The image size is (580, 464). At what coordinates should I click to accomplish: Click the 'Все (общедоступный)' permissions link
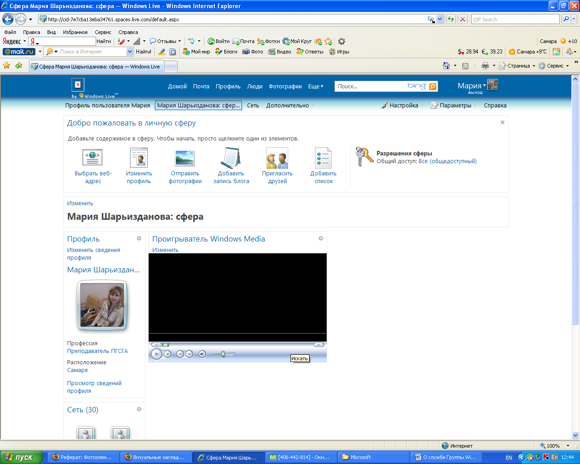click(448, 161)
